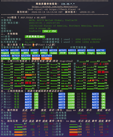
Task: Click 苏州移动 send speed 148
Action: [25, 118]
